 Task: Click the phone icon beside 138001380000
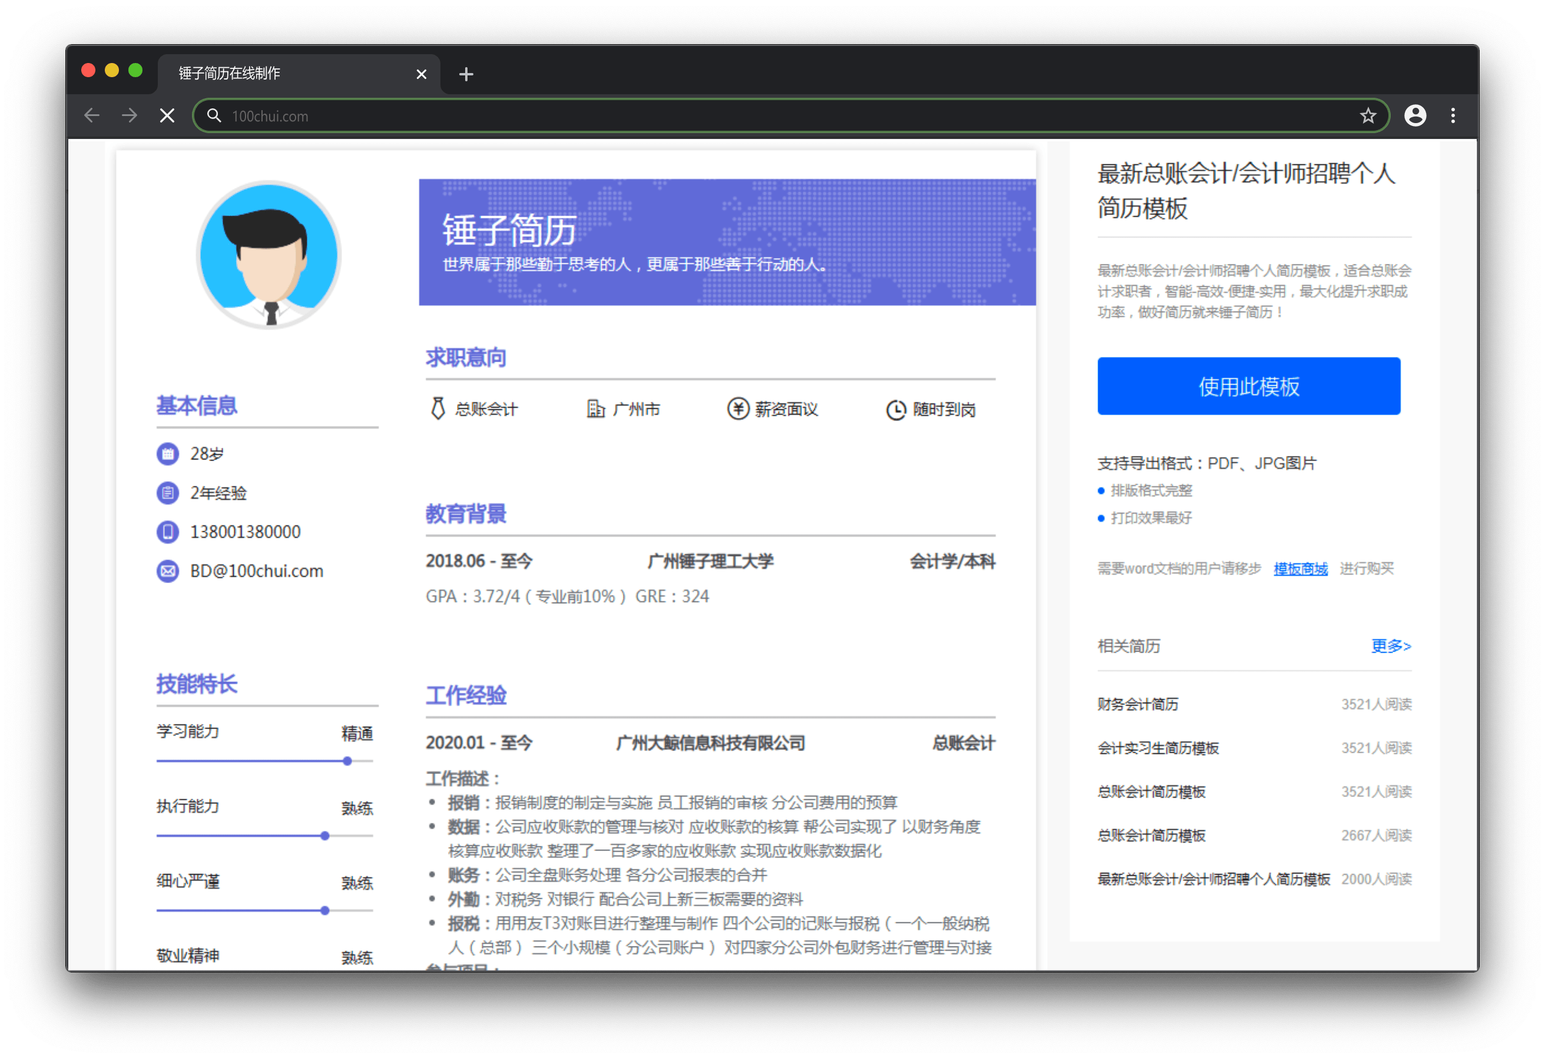(168, 531)
